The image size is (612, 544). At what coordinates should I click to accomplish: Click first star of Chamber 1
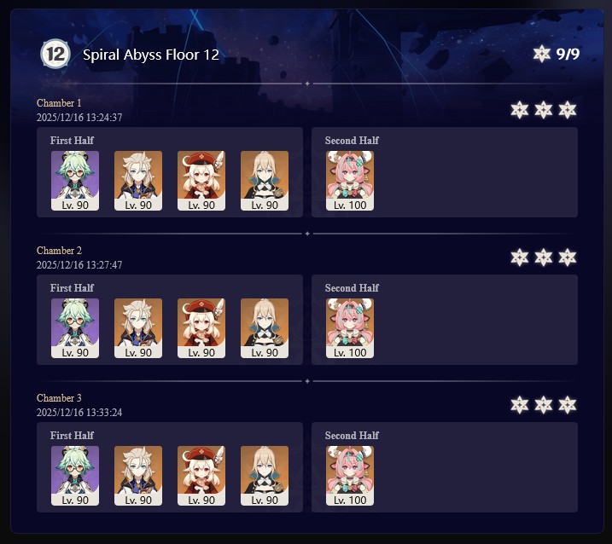(520, 110)
